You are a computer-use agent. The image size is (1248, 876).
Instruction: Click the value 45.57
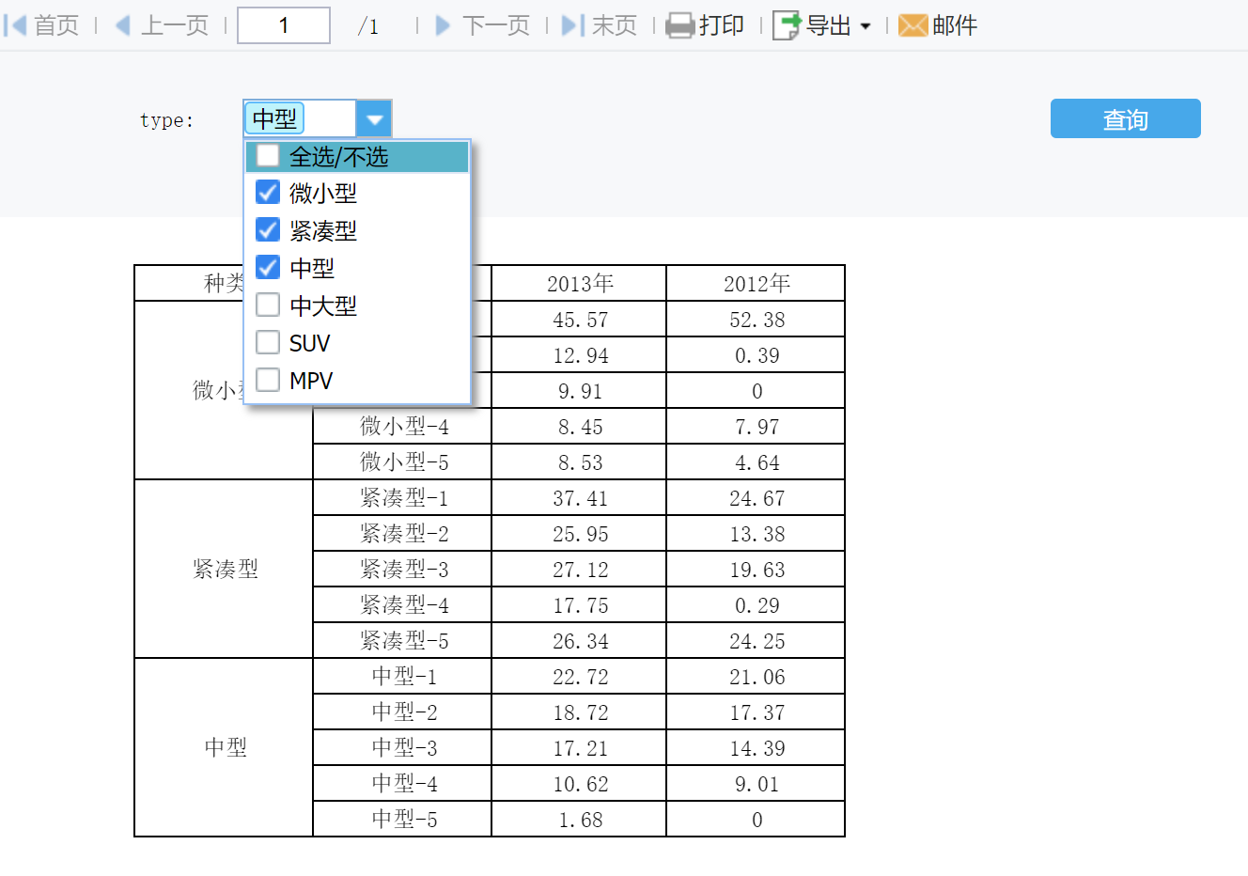(x=579, y=319)
